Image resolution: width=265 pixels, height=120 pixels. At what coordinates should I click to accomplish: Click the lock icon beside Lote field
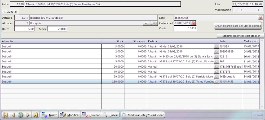[x=260, y=18]
